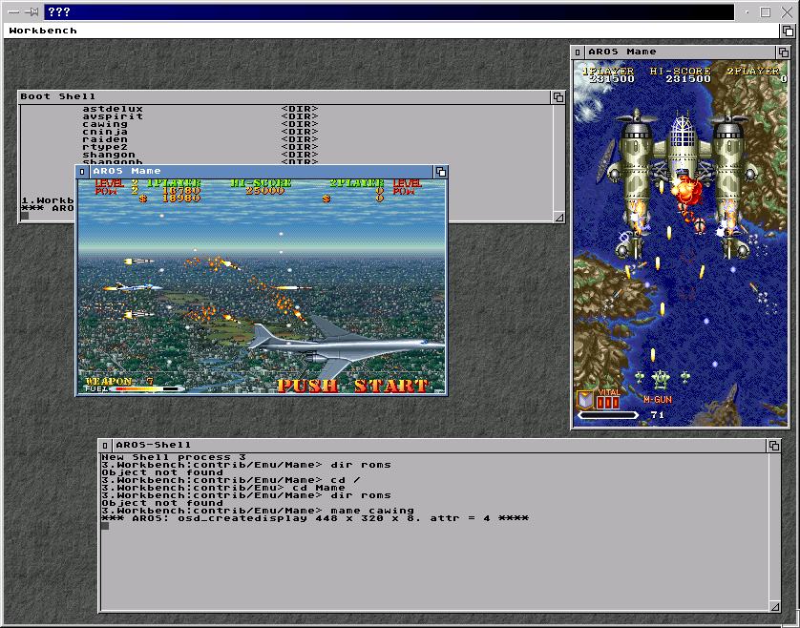This screenshot has width=800, height=628.
Task: Open the ??? window menu button
Action: [x=12, y=12]
